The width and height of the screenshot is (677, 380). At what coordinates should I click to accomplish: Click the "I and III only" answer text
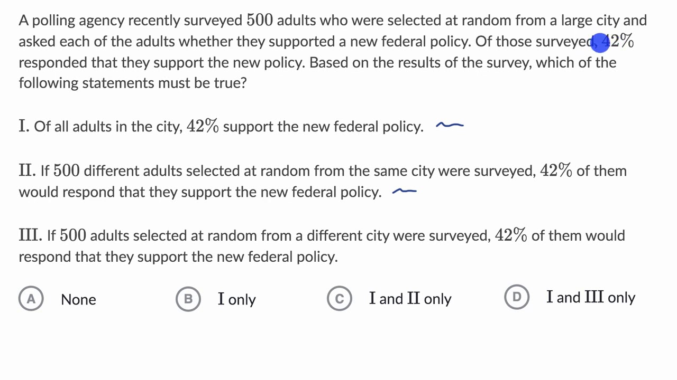point(591,297)
